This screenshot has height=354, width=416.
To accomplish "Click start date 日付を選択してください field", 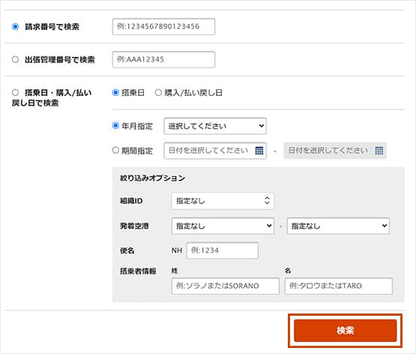I will click(215, 151).
